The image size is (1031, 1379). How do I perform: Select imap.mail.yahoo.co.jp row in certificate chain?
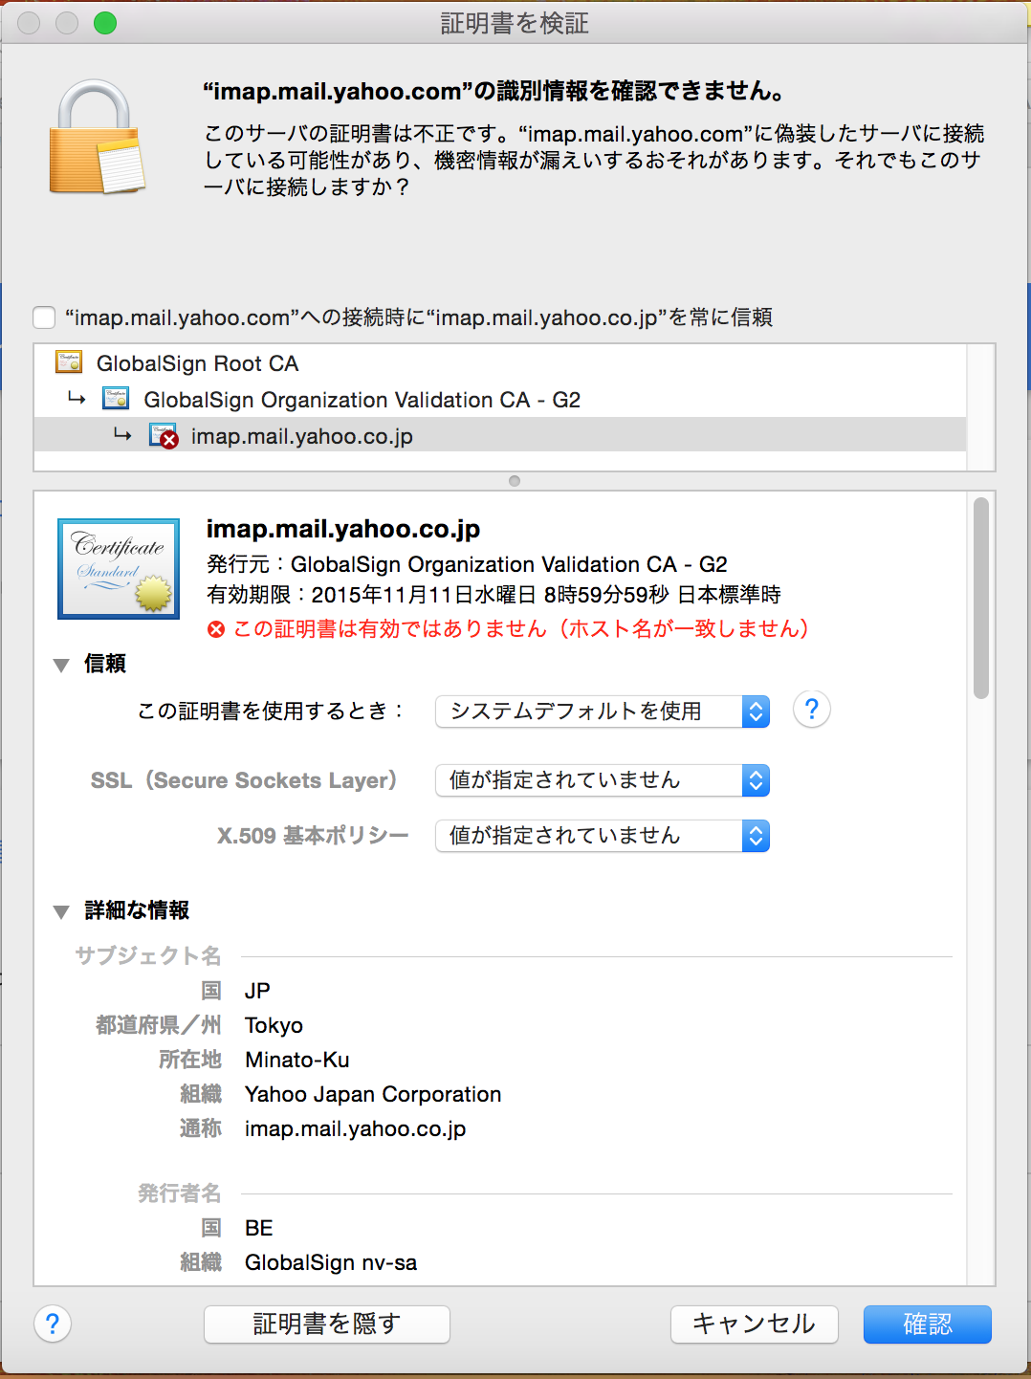[x=500, y=436]
